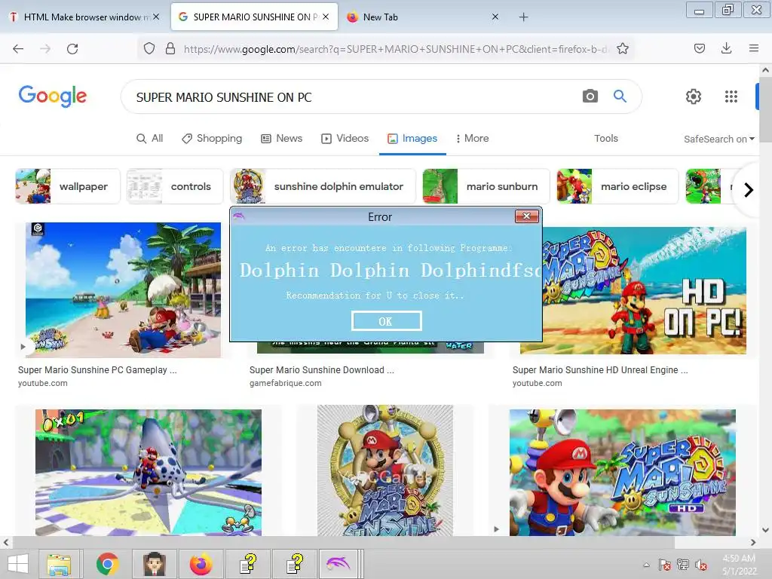Go back with the browser back arrow
Screen dimensions: 772x579
(x=18, y=48)
